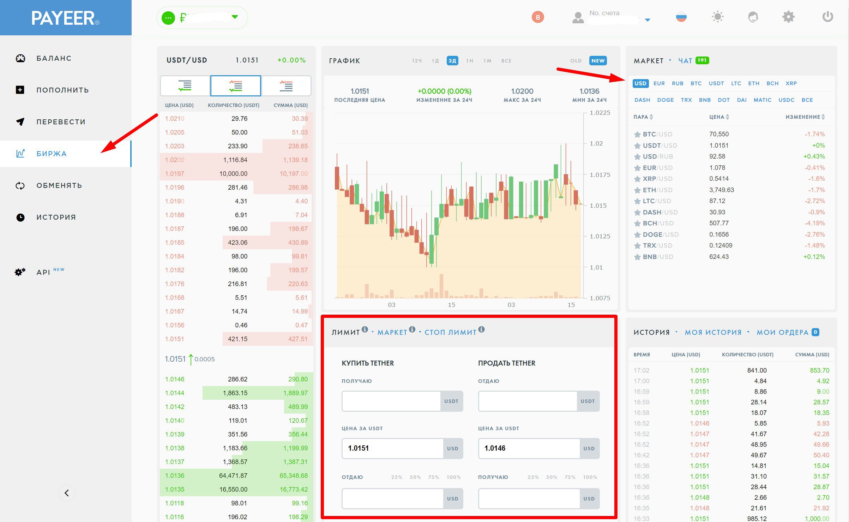Open История in the sidebar

[x=66, y=217]
